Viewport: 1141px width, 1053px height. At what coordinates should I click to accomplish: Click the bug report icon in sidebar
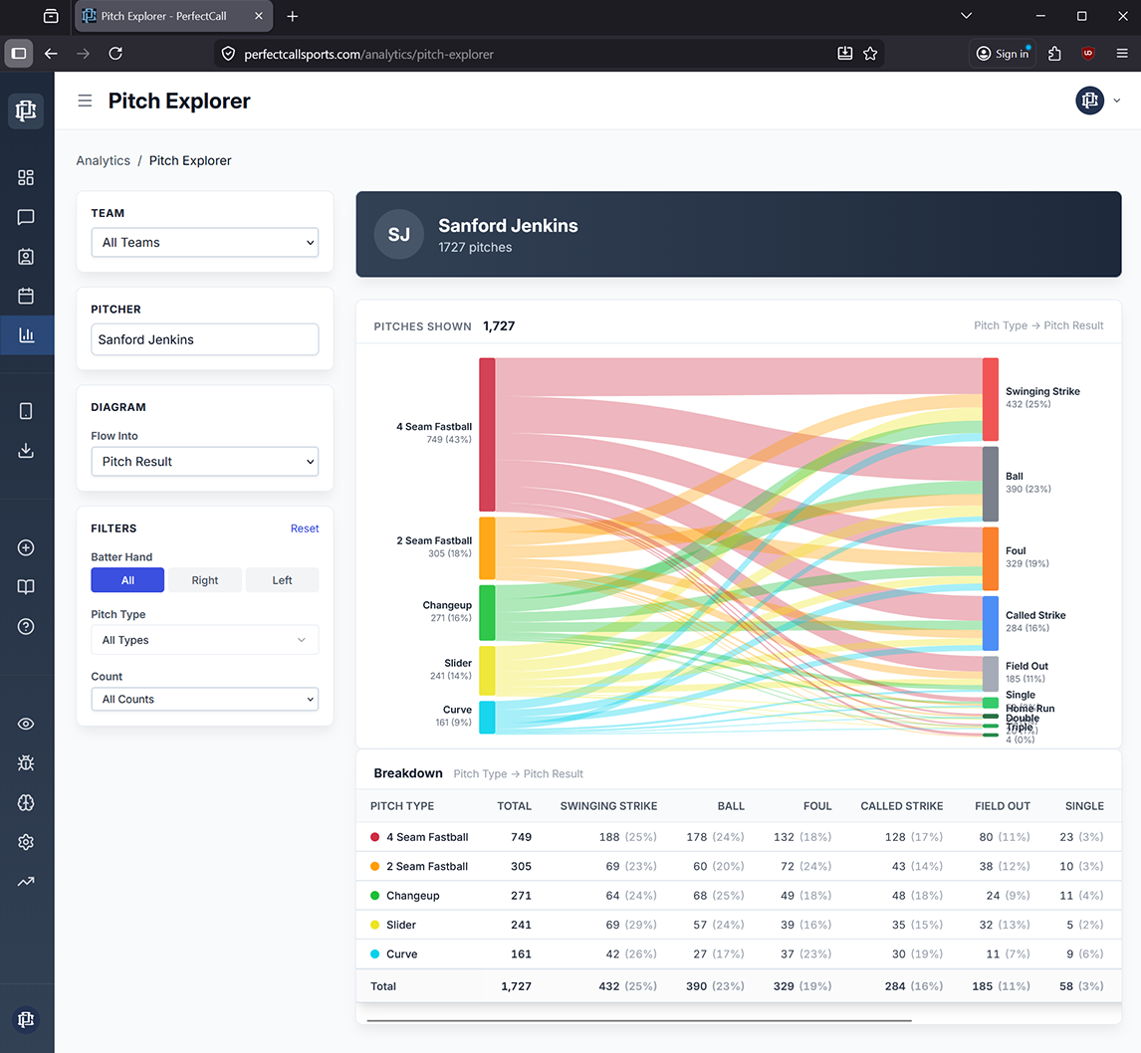coord(27,763)
